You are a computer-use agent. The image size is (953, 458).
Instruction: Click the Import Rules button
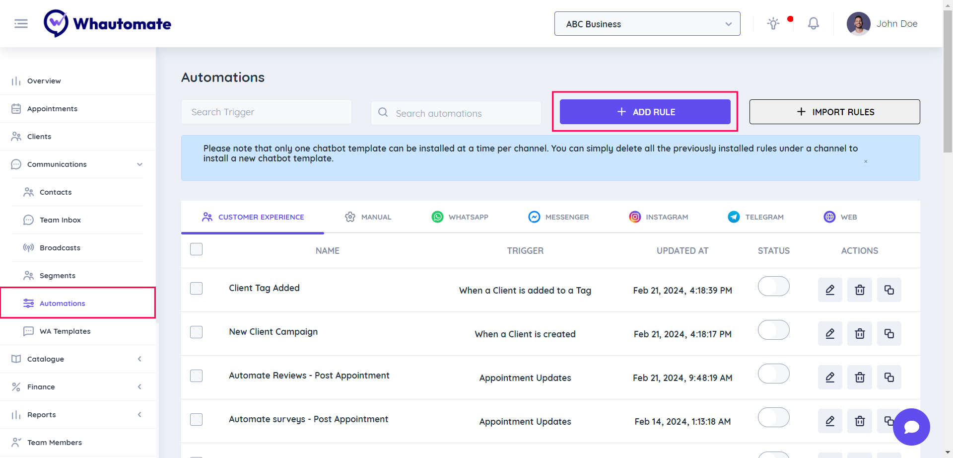click(834, 112)
